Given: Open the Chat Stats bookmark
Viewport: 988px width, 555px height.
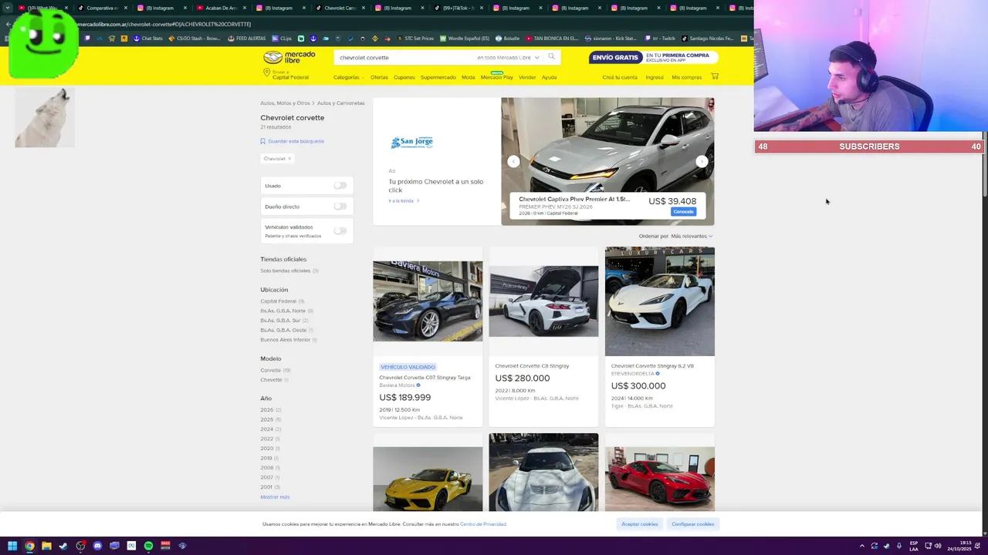Looking at the screenshot, I should click(148, 39).
